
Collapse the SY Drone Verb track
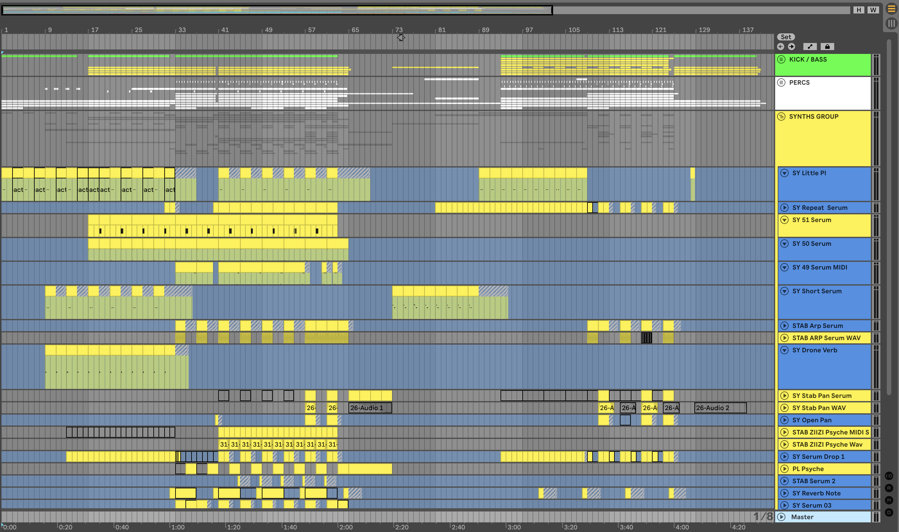click(785, 350)
